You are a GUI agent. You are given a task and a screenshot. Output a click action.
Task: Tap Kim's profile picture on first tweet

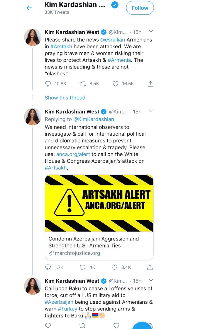(33, 38)
